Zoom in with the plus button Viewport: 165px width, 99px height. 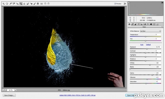pos(5,90)
